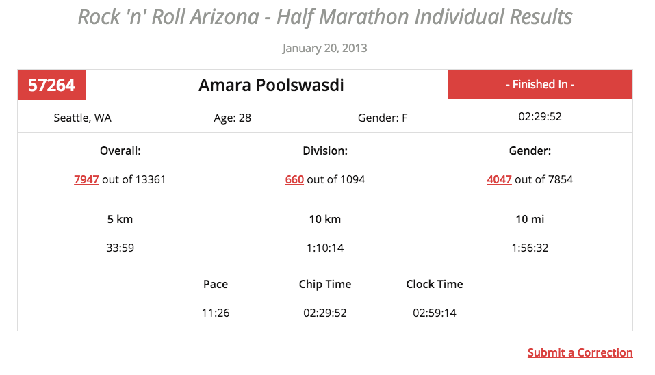Viewport: 655px width, 375px height.
Task: Click the Gender: F field
Action: point(383,118)
